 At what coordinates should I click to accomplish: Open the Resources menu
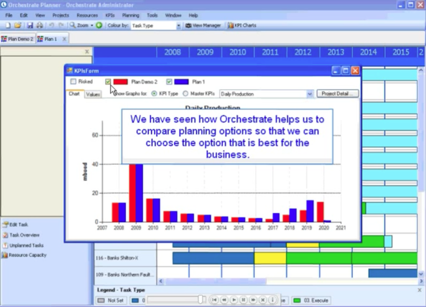click(x=87, y=15)
